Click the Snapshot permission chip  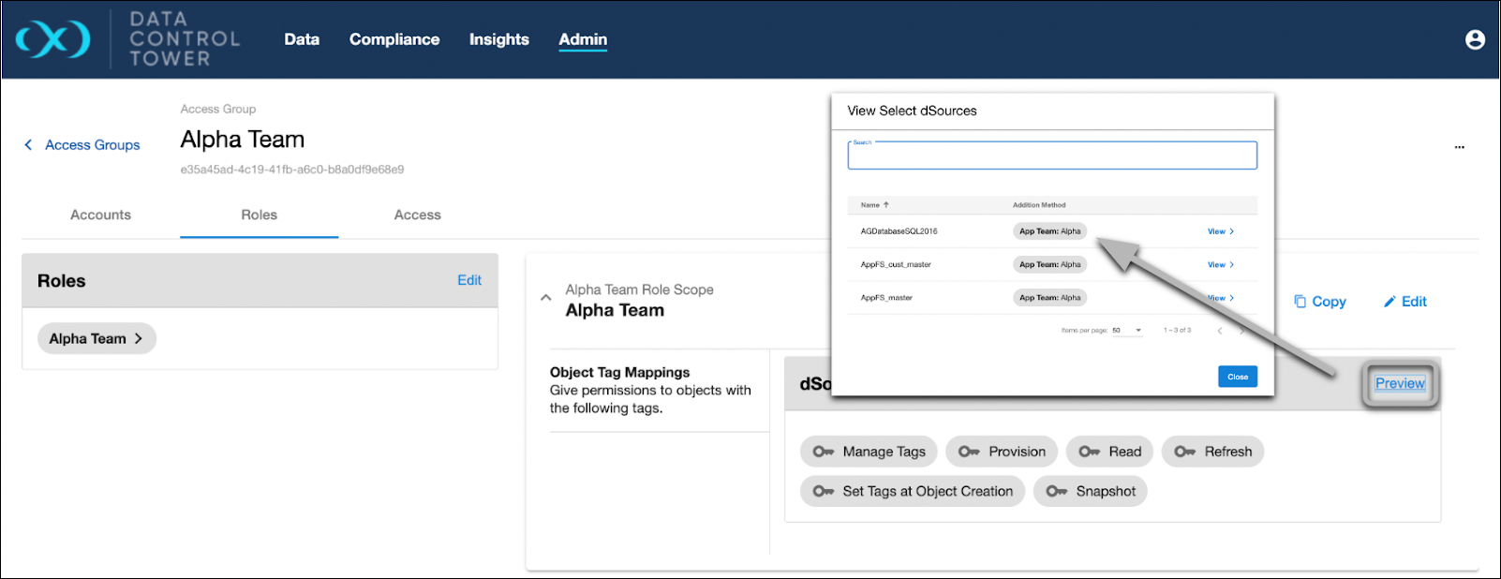click(x=1090, y=491)
